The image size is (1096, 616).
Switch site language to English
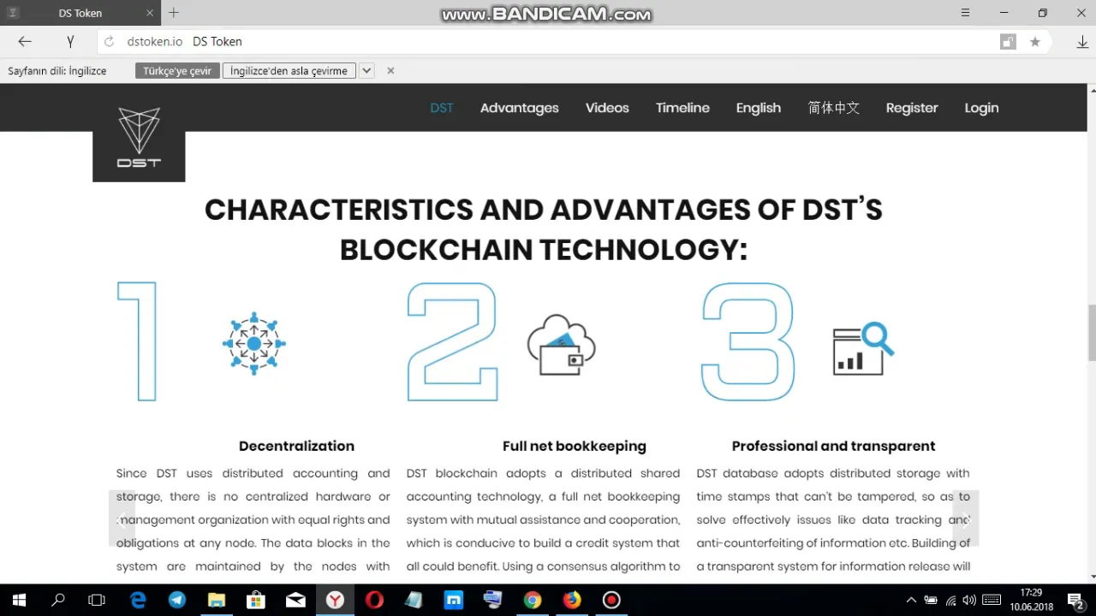click(x=758, y=108)
